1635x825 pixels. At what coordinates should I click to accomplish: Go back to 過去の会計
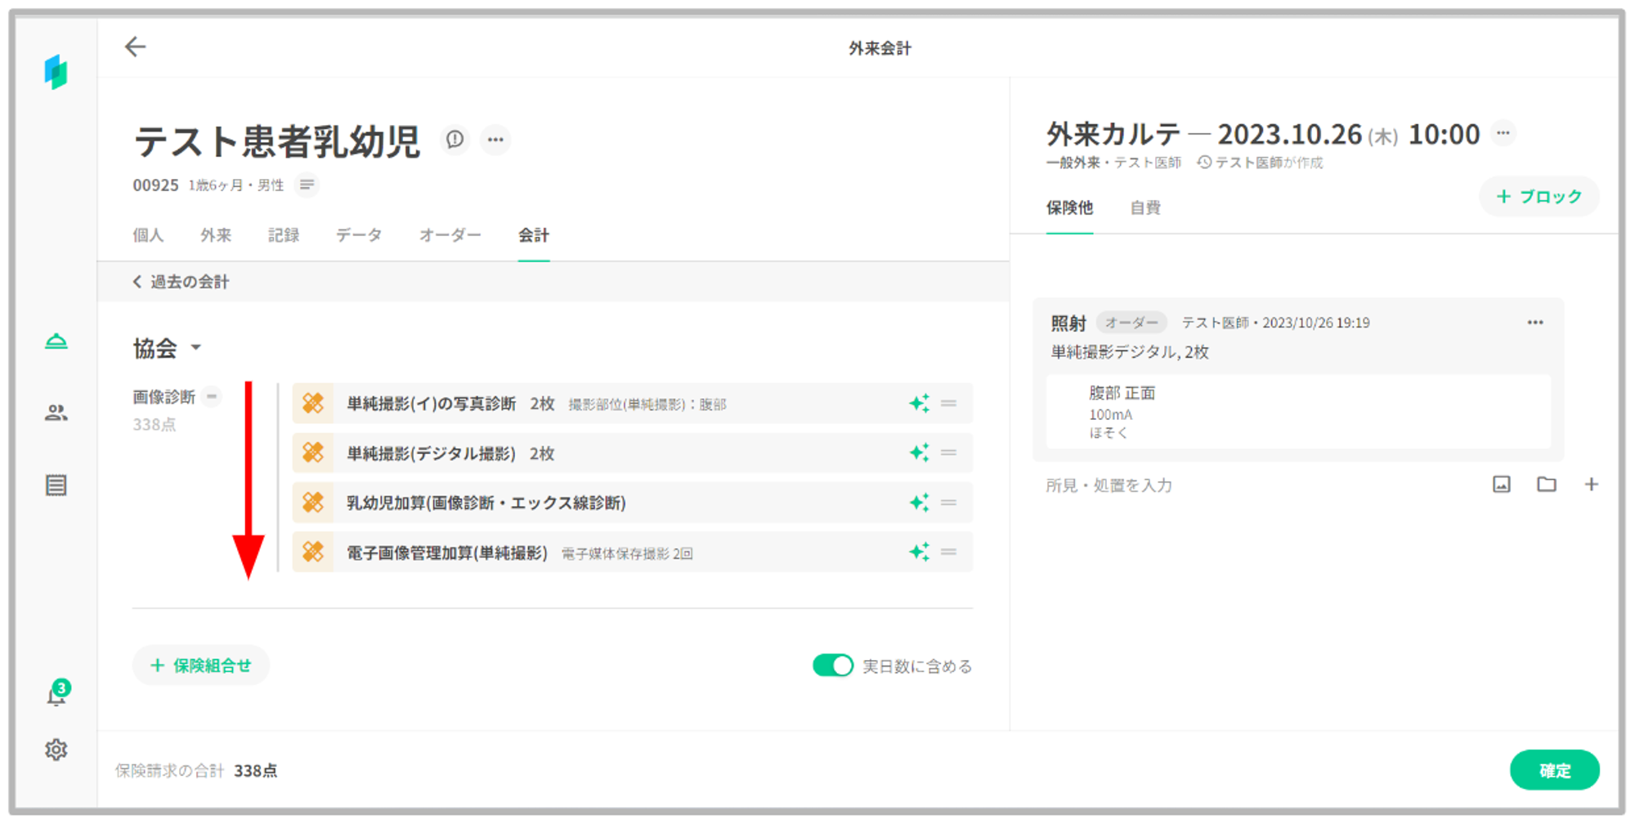[x=181, y=282]
